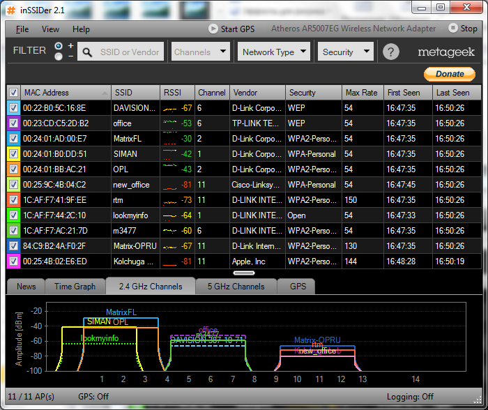Click the Donate button

coord(450,74)
